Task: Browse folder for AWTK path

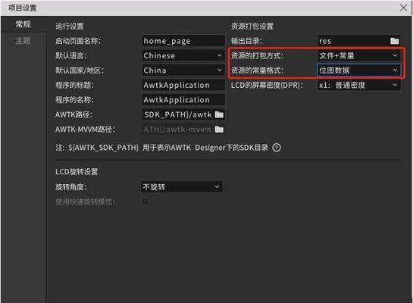Action: point(219,114)
